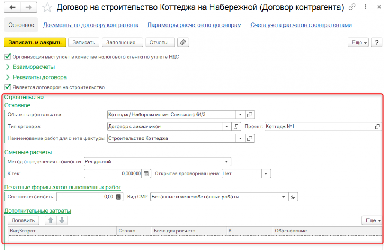This screenshot has width=384, height=250.
Task: Open calculator for Сметная стоимость field
Action: pos(118,197)
